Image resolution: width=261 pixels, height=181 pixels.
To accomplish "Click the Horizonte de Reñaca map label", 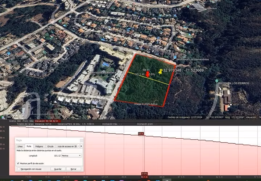I will [x=104, y=72].
